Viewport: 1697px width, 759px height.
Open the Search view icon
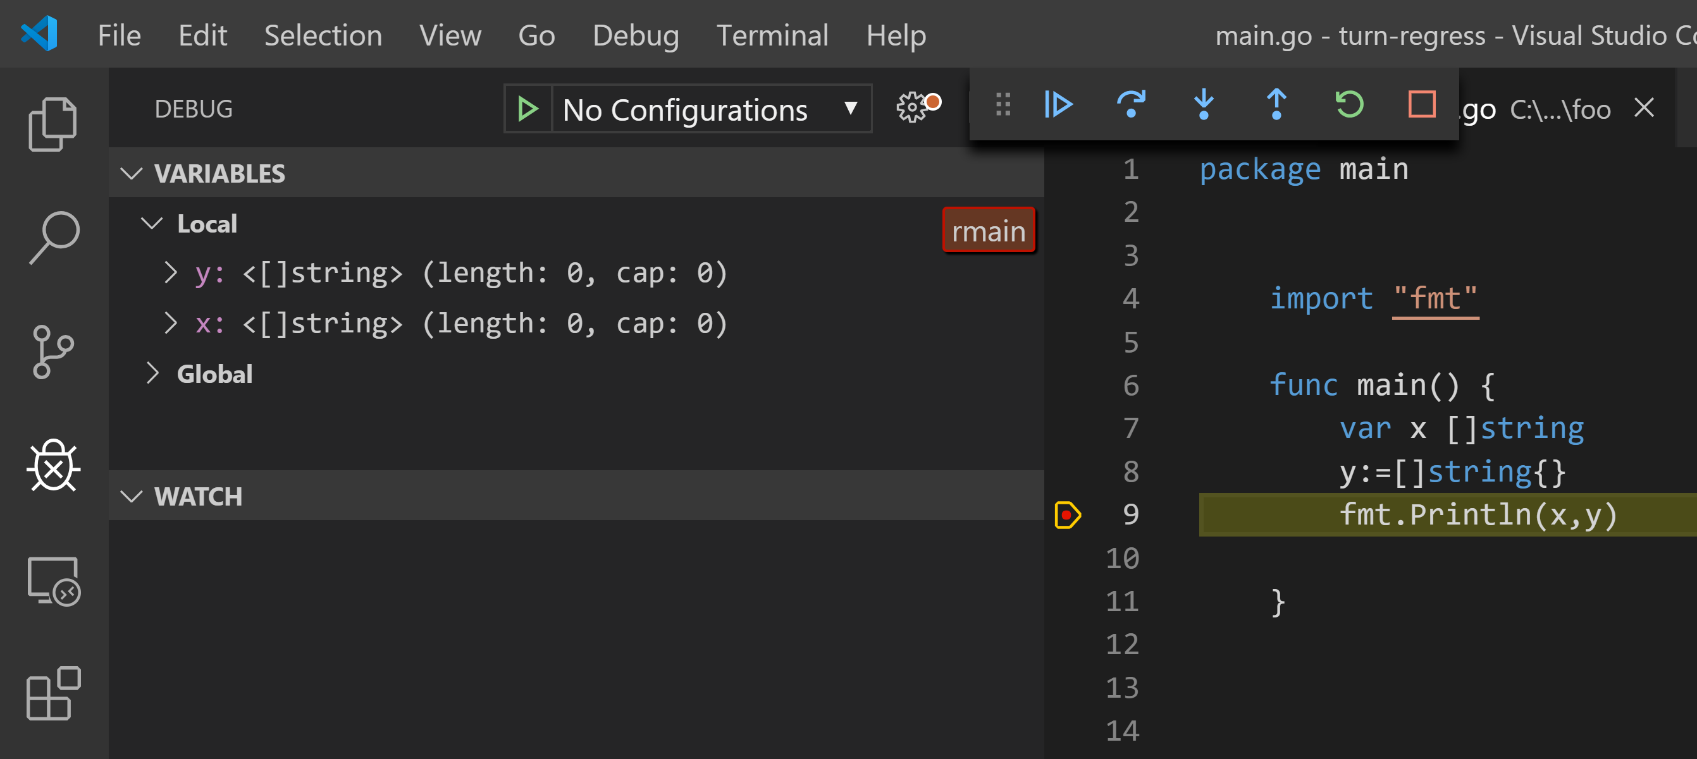coord(52,237)
